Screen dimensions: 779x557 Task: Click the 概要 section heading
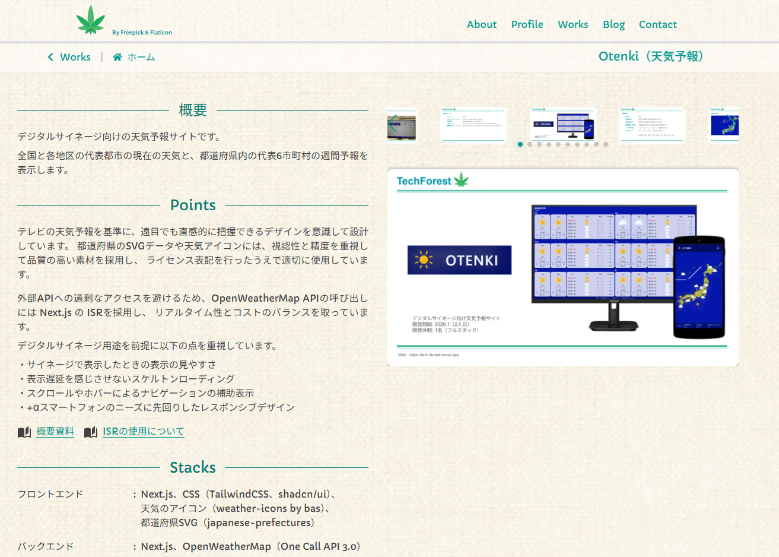point(193,110)
